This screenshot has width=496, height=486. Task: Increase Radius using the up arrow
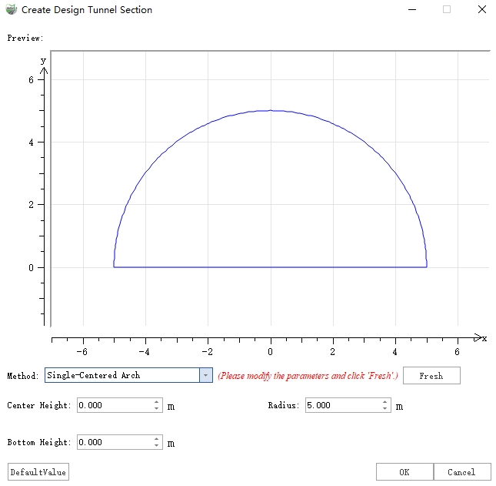point(385,402)
